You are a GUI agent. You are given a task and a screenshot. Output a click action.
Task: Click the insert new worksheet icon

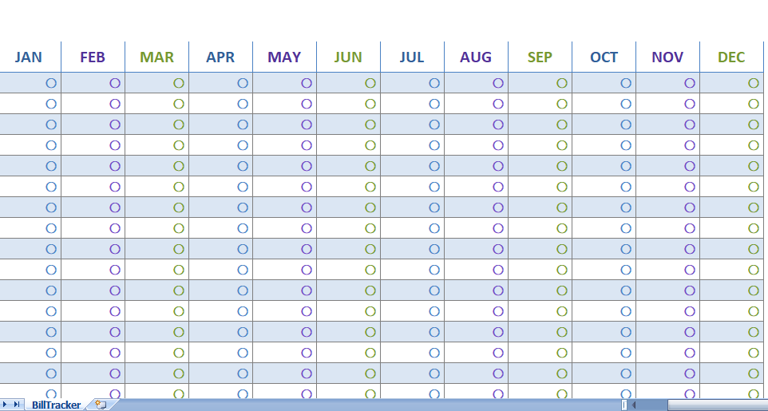click(x=101, y=405)
